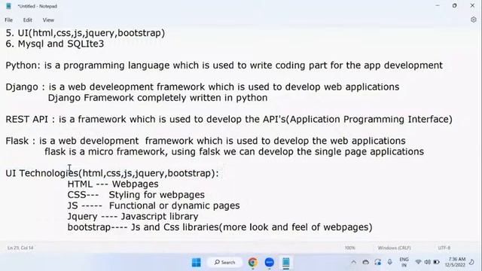Click the 'bootstrap---- Js and Css libraries' line
Image resolution: width=482 pixels, height=271 pixels.
pos(220,227)
